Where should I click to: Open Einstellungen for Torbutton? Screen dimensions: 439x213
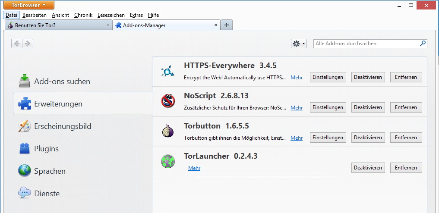(328, 138)
